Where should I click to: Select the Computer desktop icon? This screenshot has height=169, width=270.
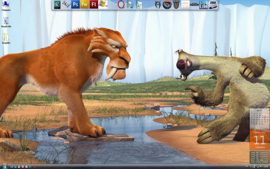point(6,6)
